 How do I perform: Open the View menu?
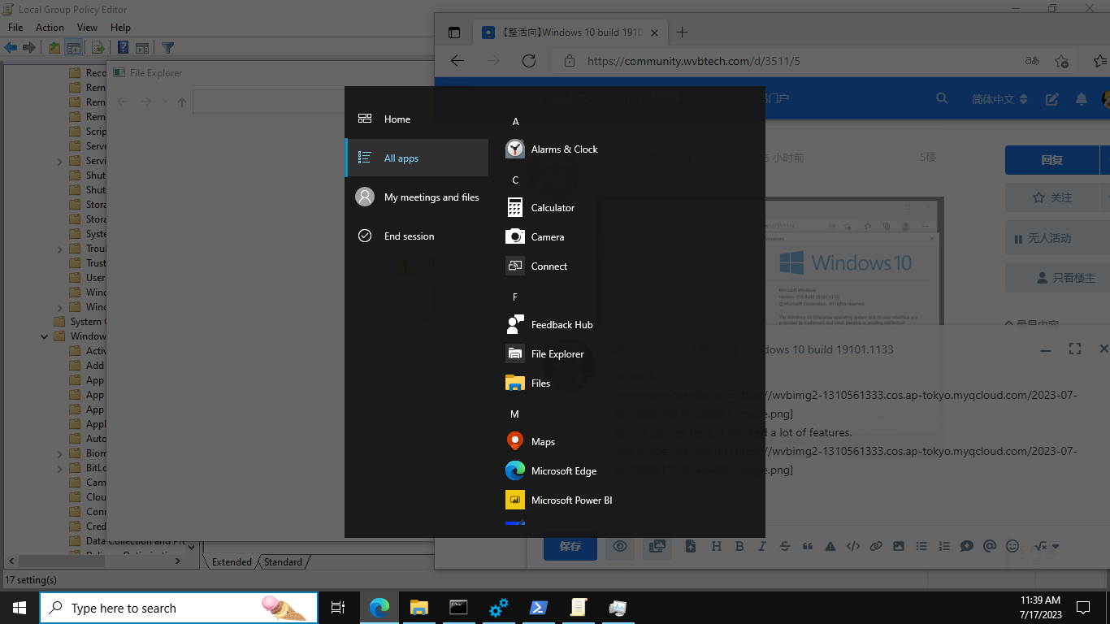coord(87,27)
